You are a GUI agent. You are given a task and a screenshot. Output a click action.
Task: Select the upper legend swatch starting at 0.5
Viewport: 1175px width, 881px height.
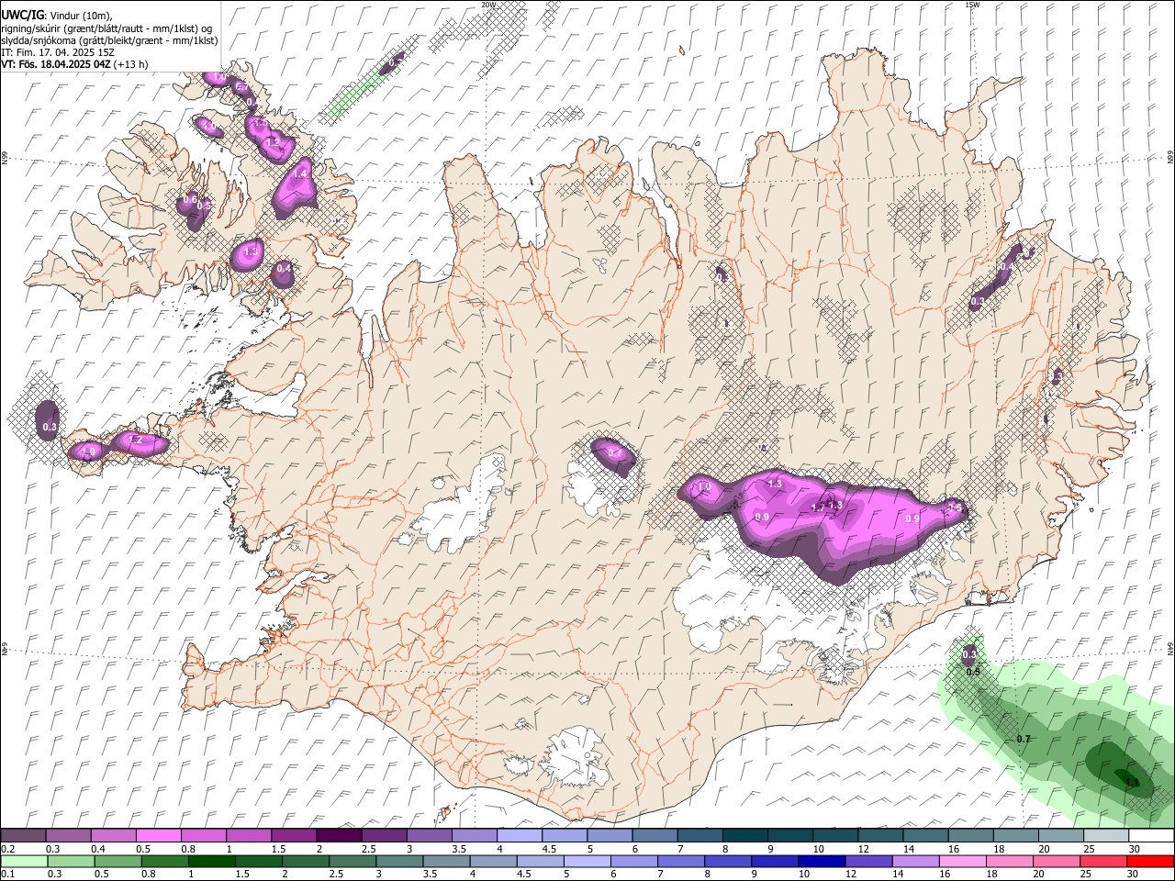point(158,836)
